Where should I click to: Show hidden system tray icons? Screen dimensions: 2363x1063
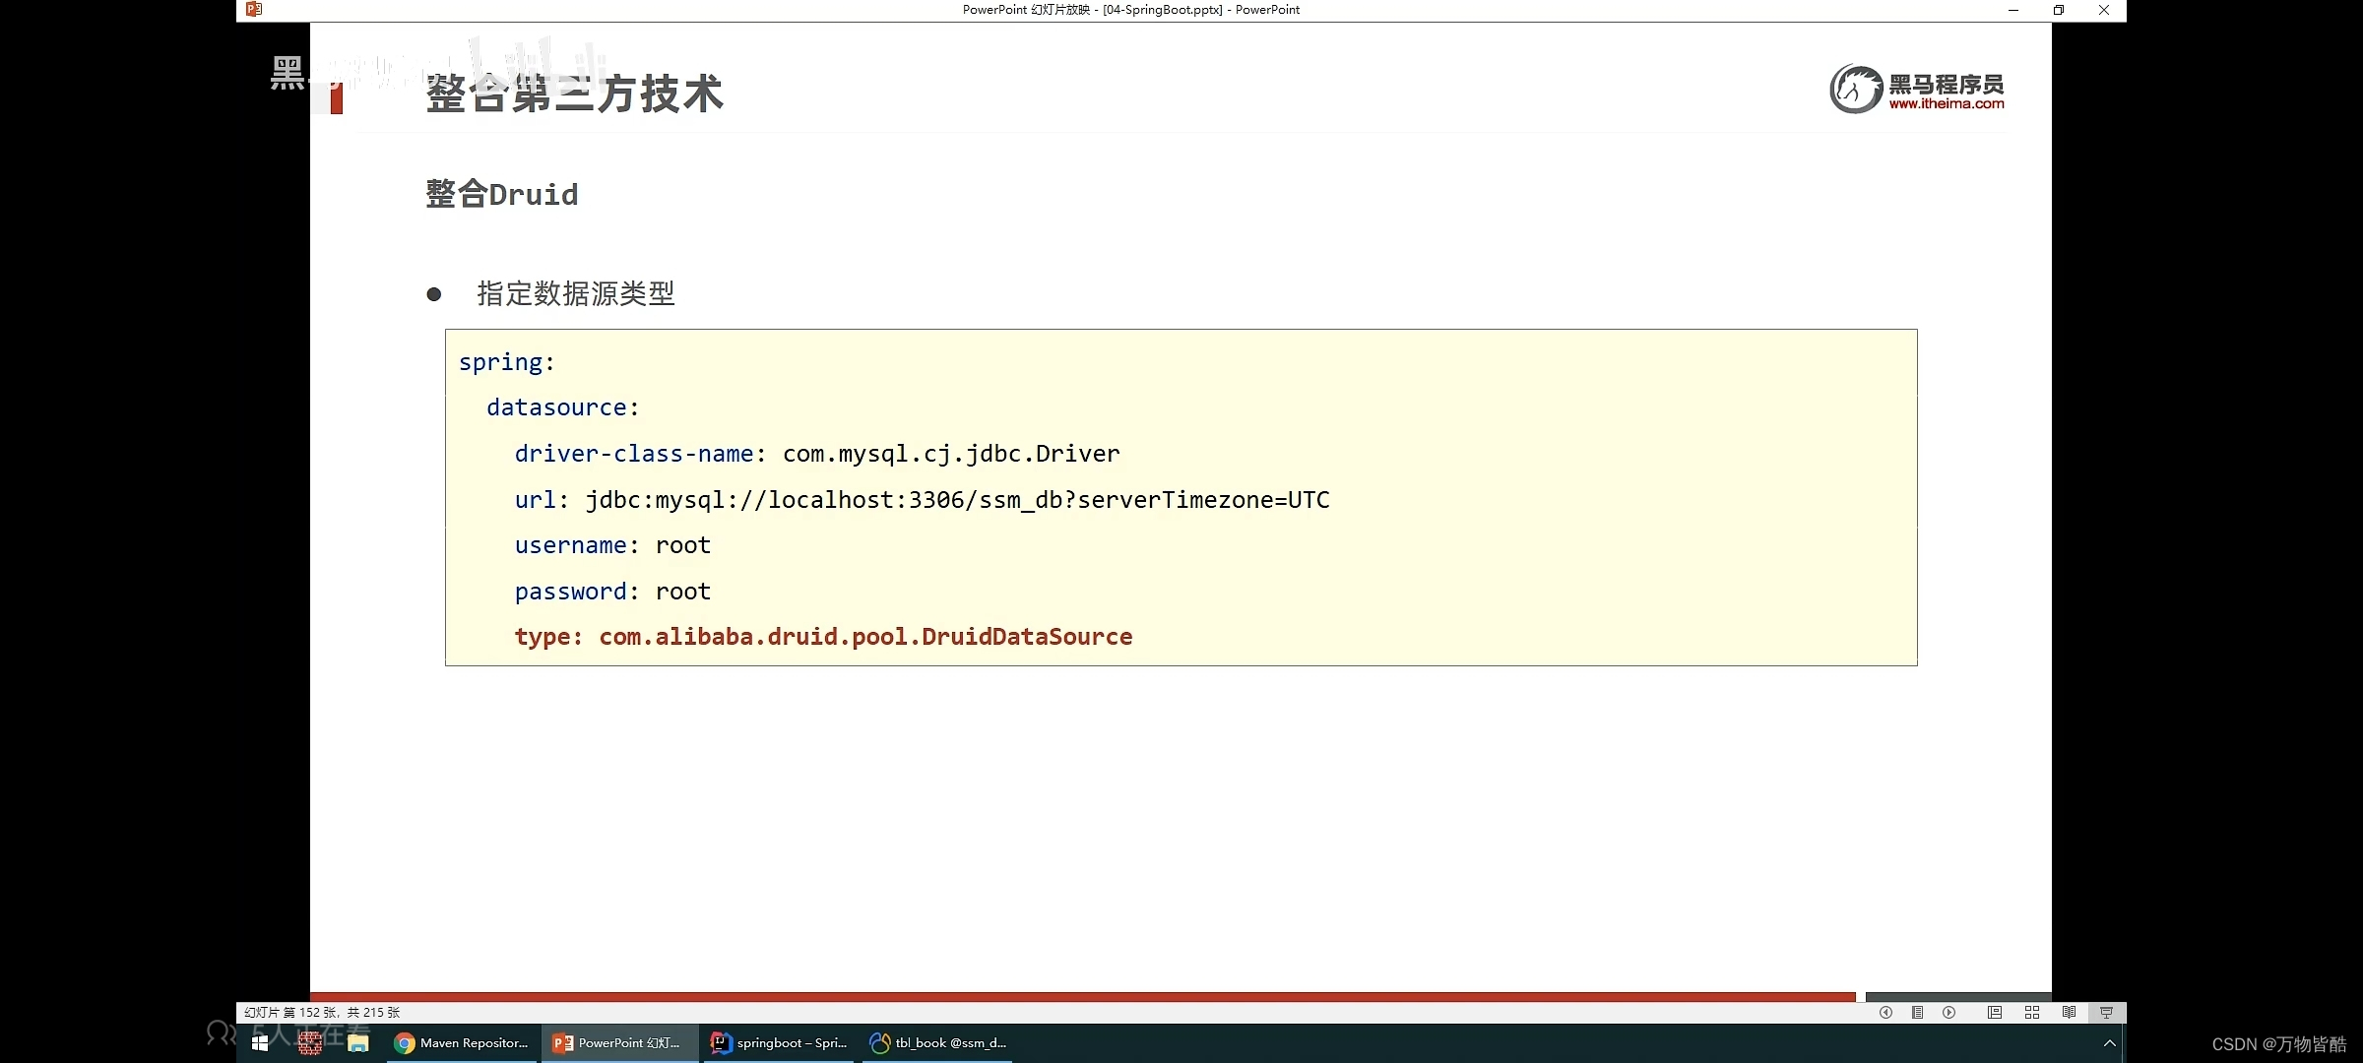click(2109, 1043)
